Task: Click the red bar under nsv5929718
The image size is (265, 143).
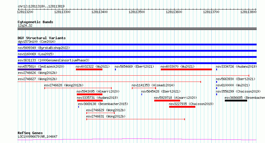Action: 167,101
